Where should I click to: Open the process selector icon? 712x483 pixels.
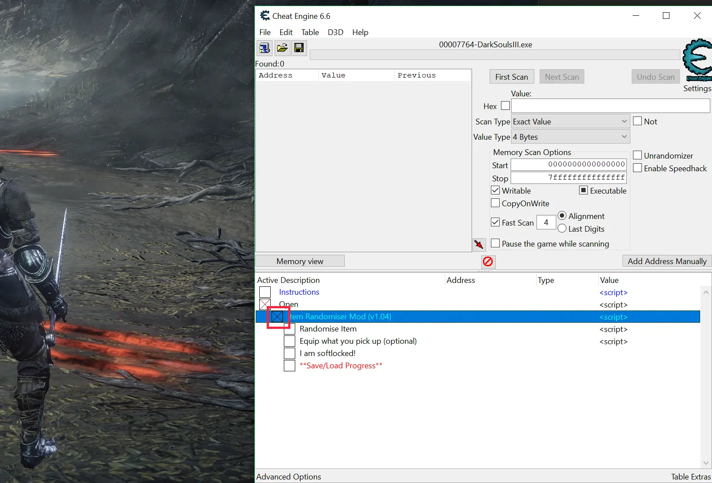(x=265, y=48)
